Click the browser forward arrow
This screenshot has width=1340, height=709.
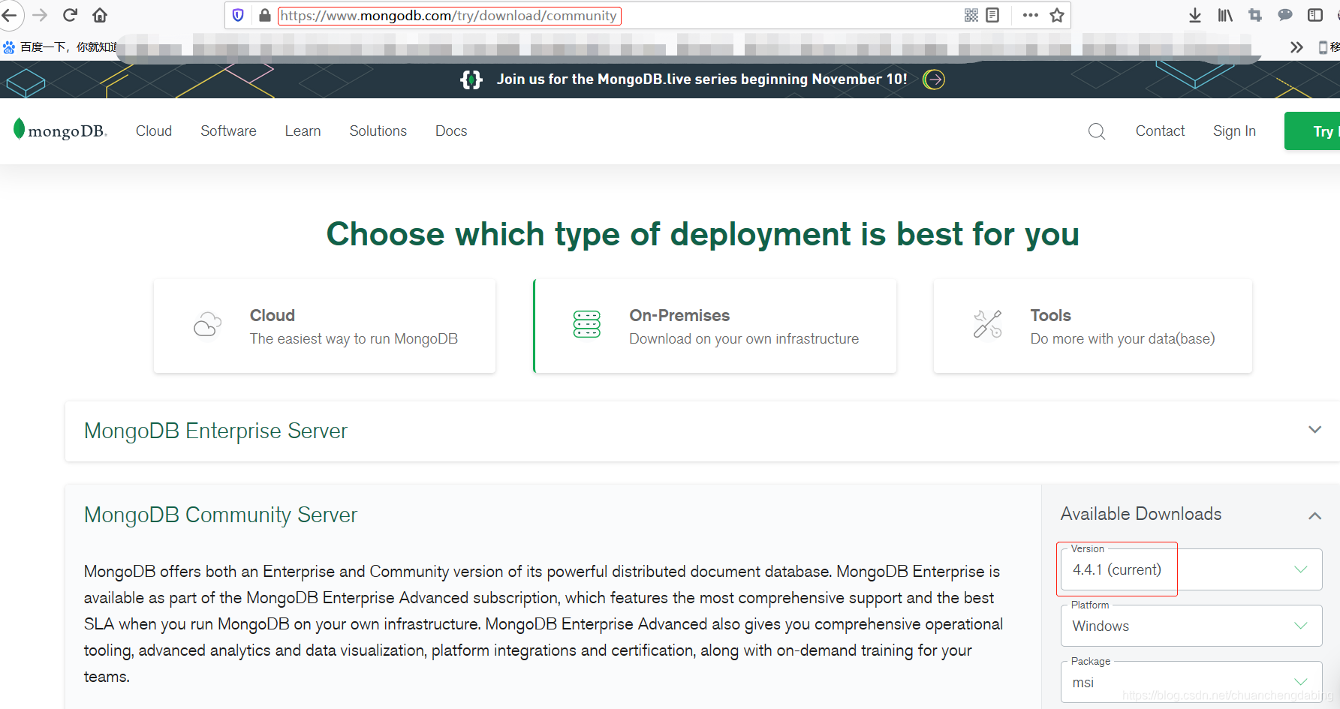[40, 15]
